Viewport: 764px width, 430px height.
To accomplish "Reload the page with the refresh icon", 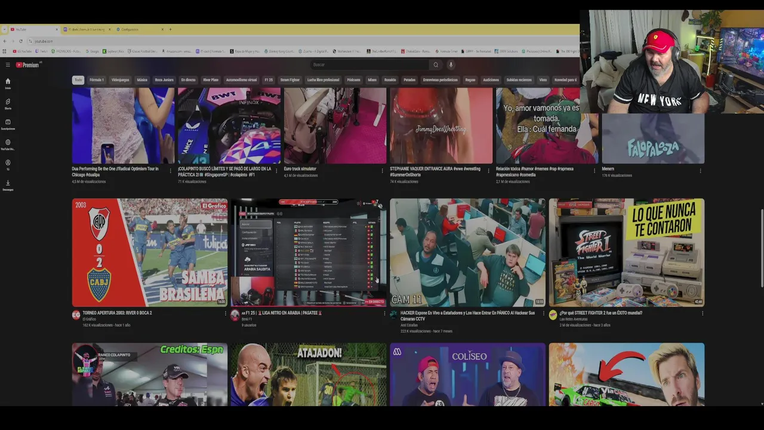I will 21,41.
